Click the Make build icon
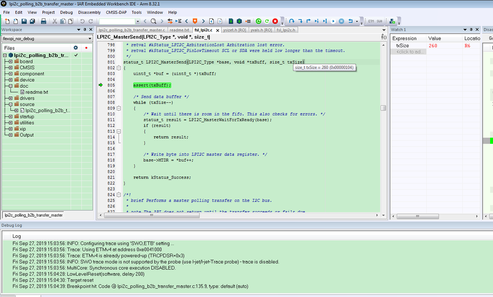The width and height of the screenshot is (493, 297). (239, 21)
